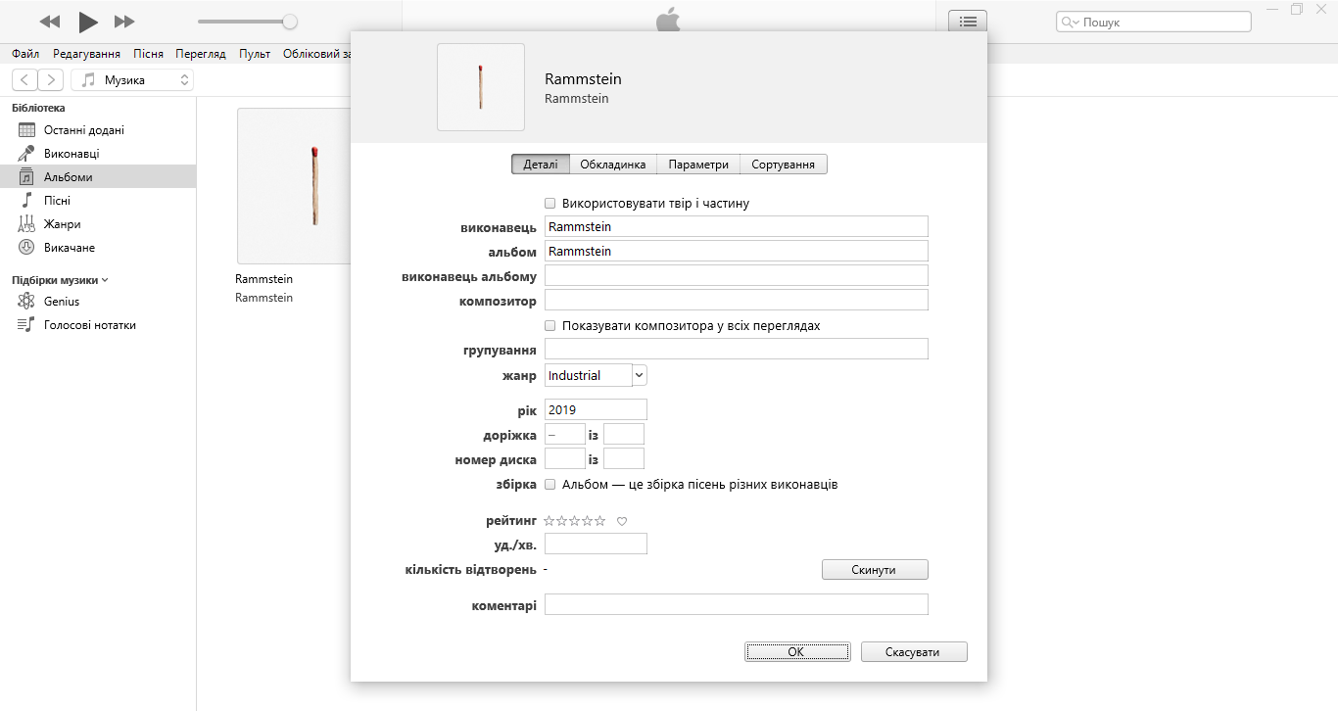Enable Показувати композитора у всіх переглядах
The width and height of the screenshot is (1338, 711).
550,325
